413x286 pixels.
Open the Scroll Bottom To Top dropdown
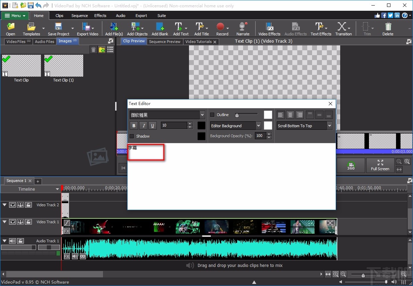tap(329, 125)
